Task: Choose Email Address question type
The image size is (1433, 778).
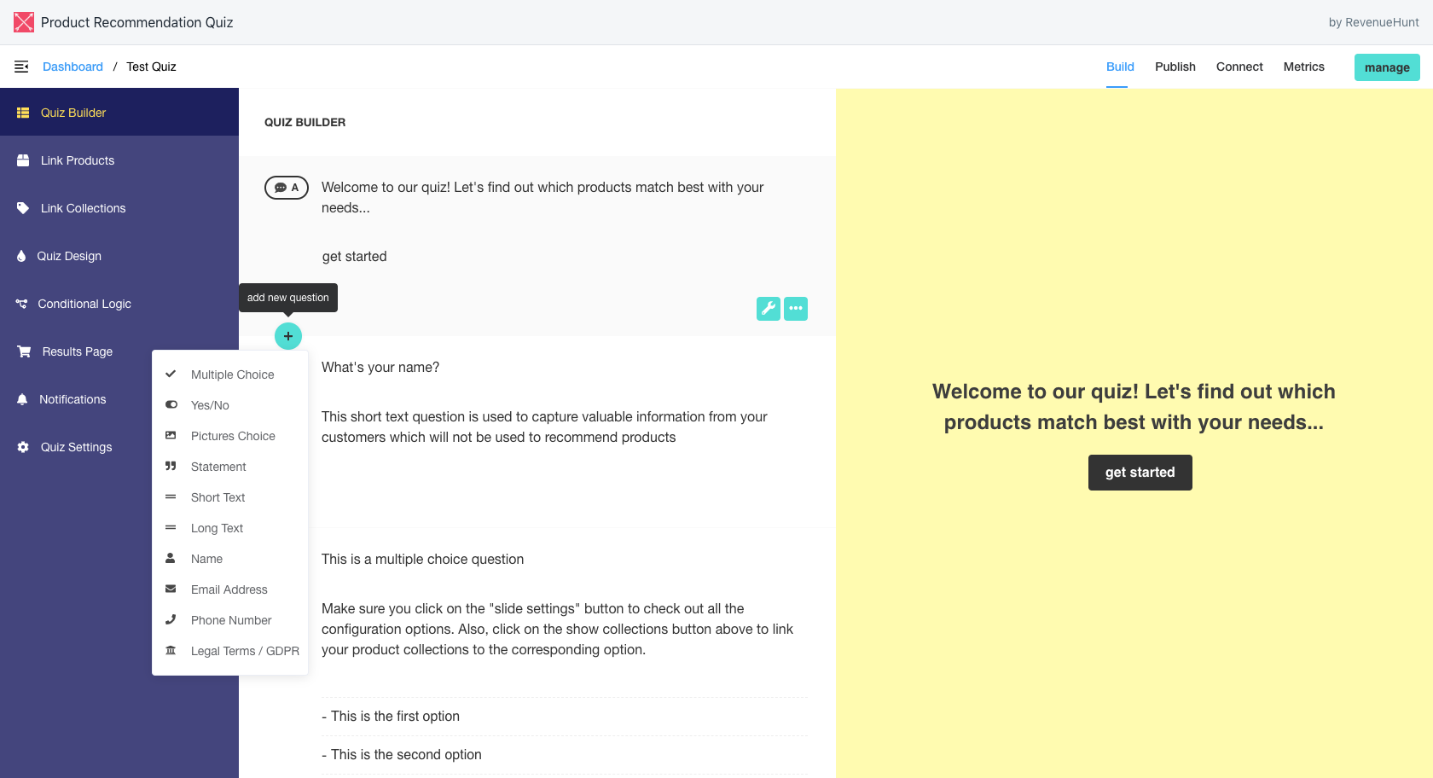Action: coord(230,589)
